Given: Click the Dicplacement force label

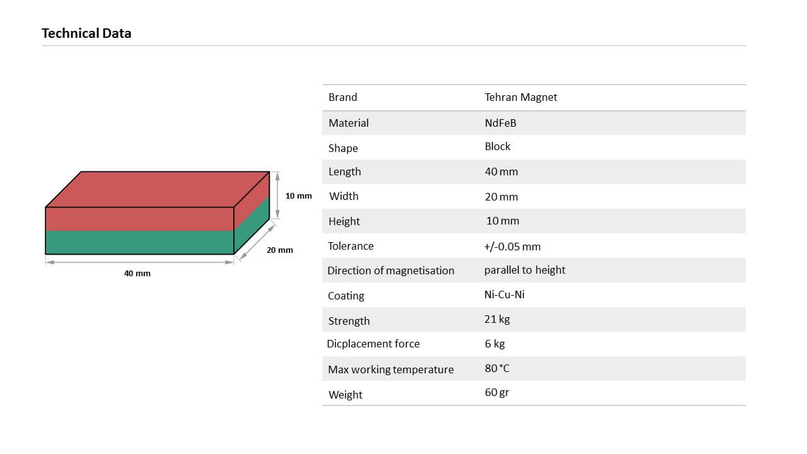Looking at the screenshot, I should pos(373,344).
